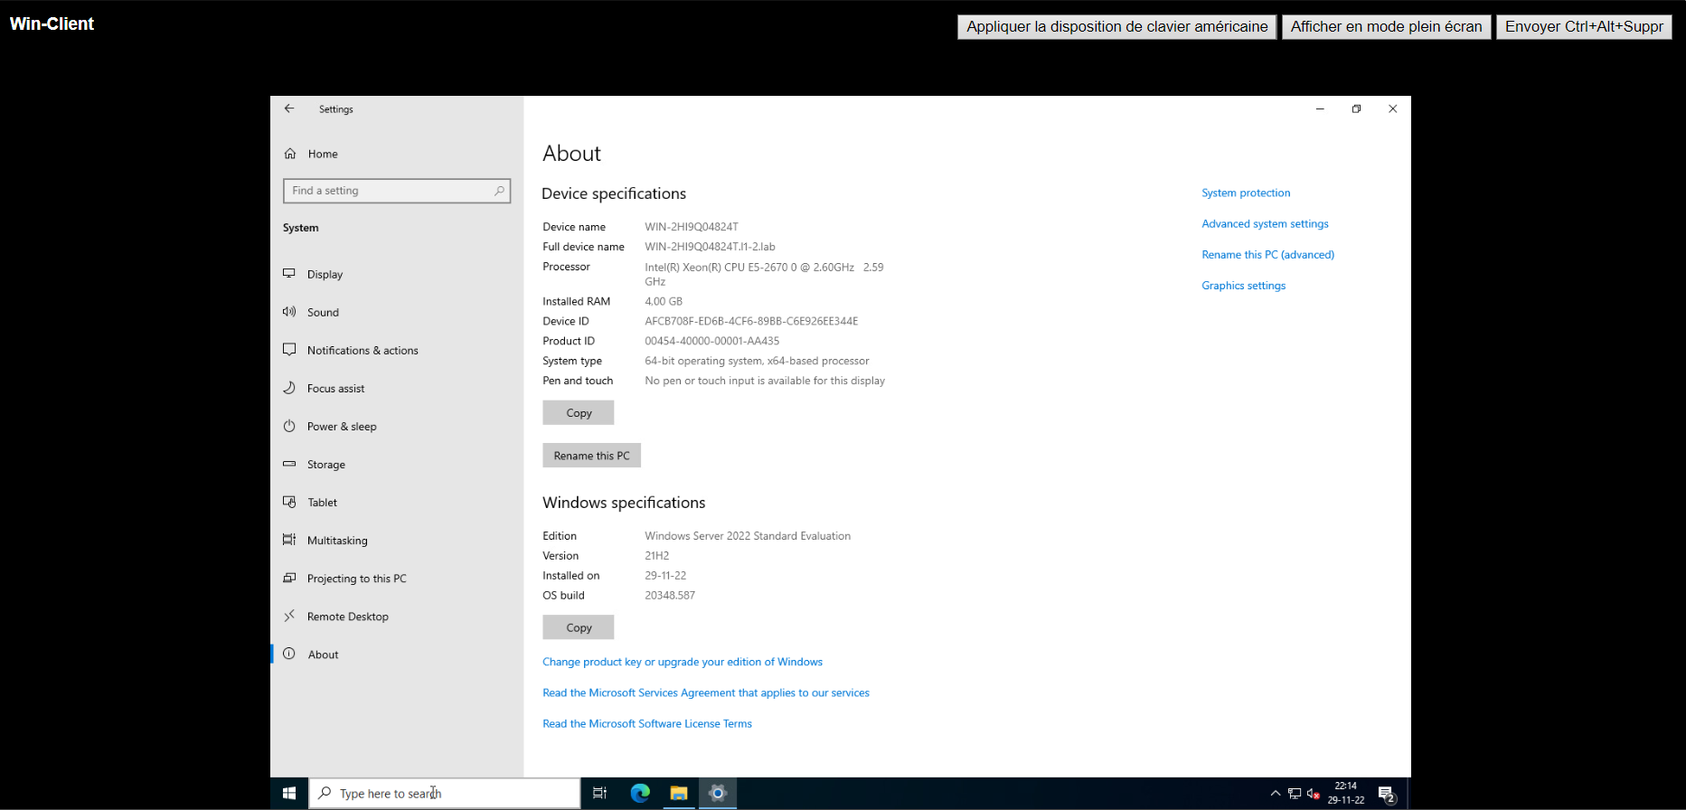Click the Projecting to this PC icon

289,578
